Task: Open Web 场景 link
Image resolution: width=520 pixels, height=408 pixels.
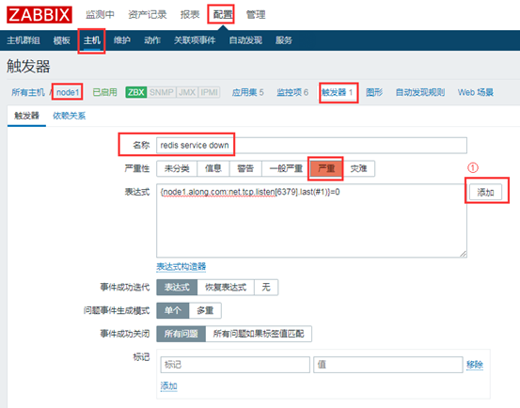Action: (x=476, y=92)
